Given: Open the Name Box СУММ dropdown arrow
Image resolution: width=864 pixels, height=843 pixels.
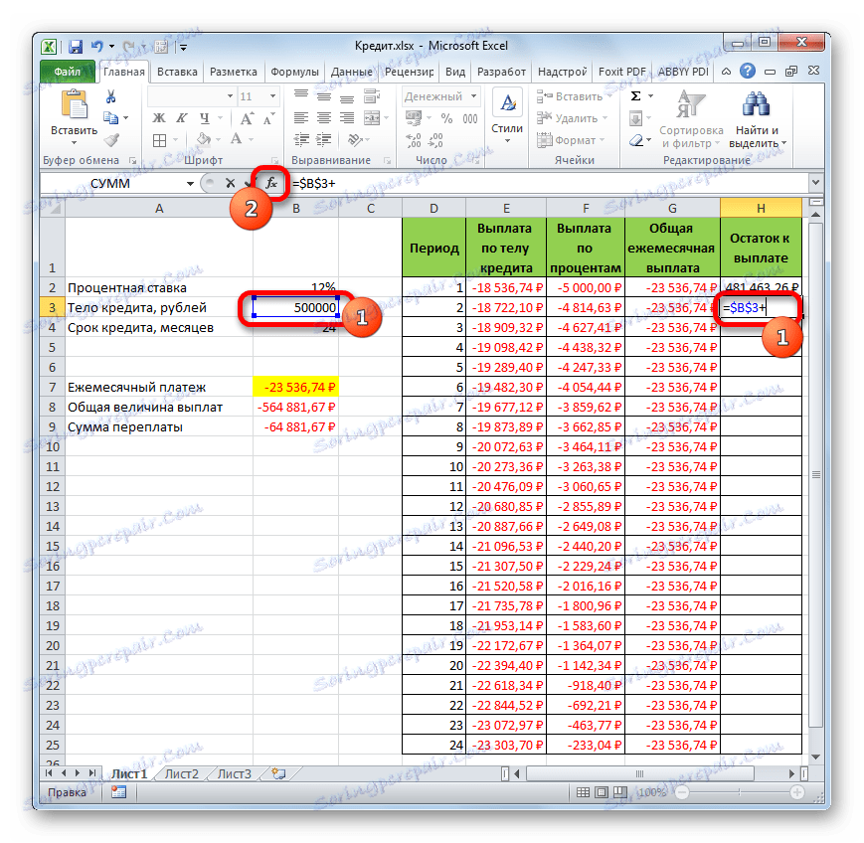Looking at the screenshot, I should coord(190,184).
